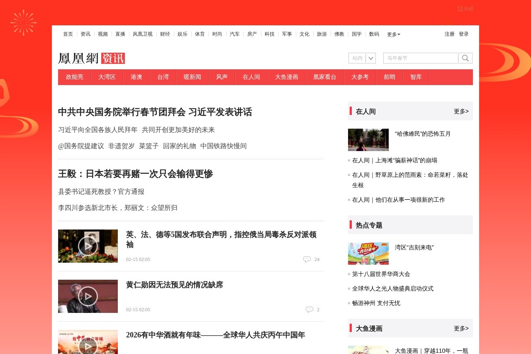Open the 大参考 tab

point(360,77)
